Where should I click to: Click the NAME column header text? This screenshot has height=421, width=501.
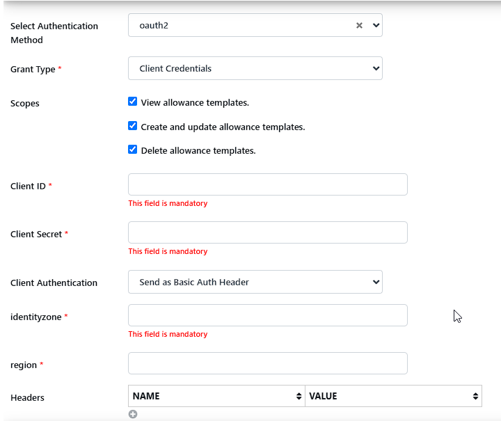tap(146, 396)
